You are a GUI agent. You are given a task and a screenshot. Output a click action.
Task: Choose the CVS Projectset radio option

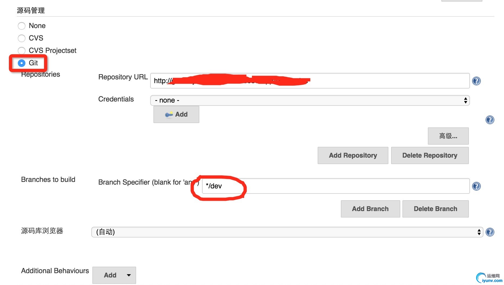click(x=22, y=51)
